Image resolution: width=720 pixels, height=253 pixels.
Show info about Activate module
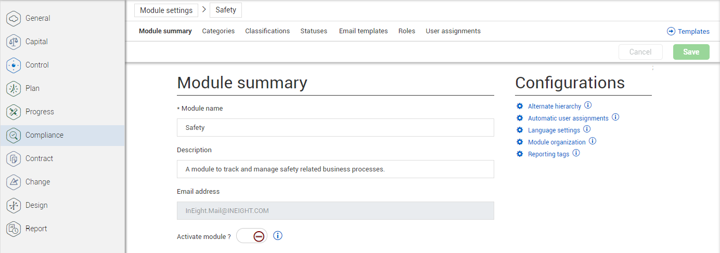278,236
